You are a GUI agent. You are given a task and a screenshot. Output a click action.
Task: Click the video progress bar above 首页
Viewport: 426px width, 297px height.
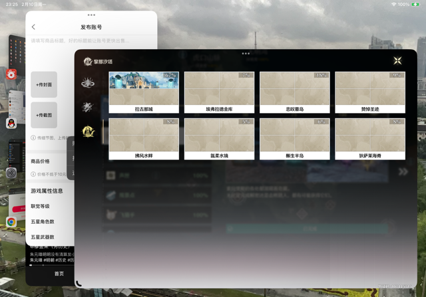point(52,265)
